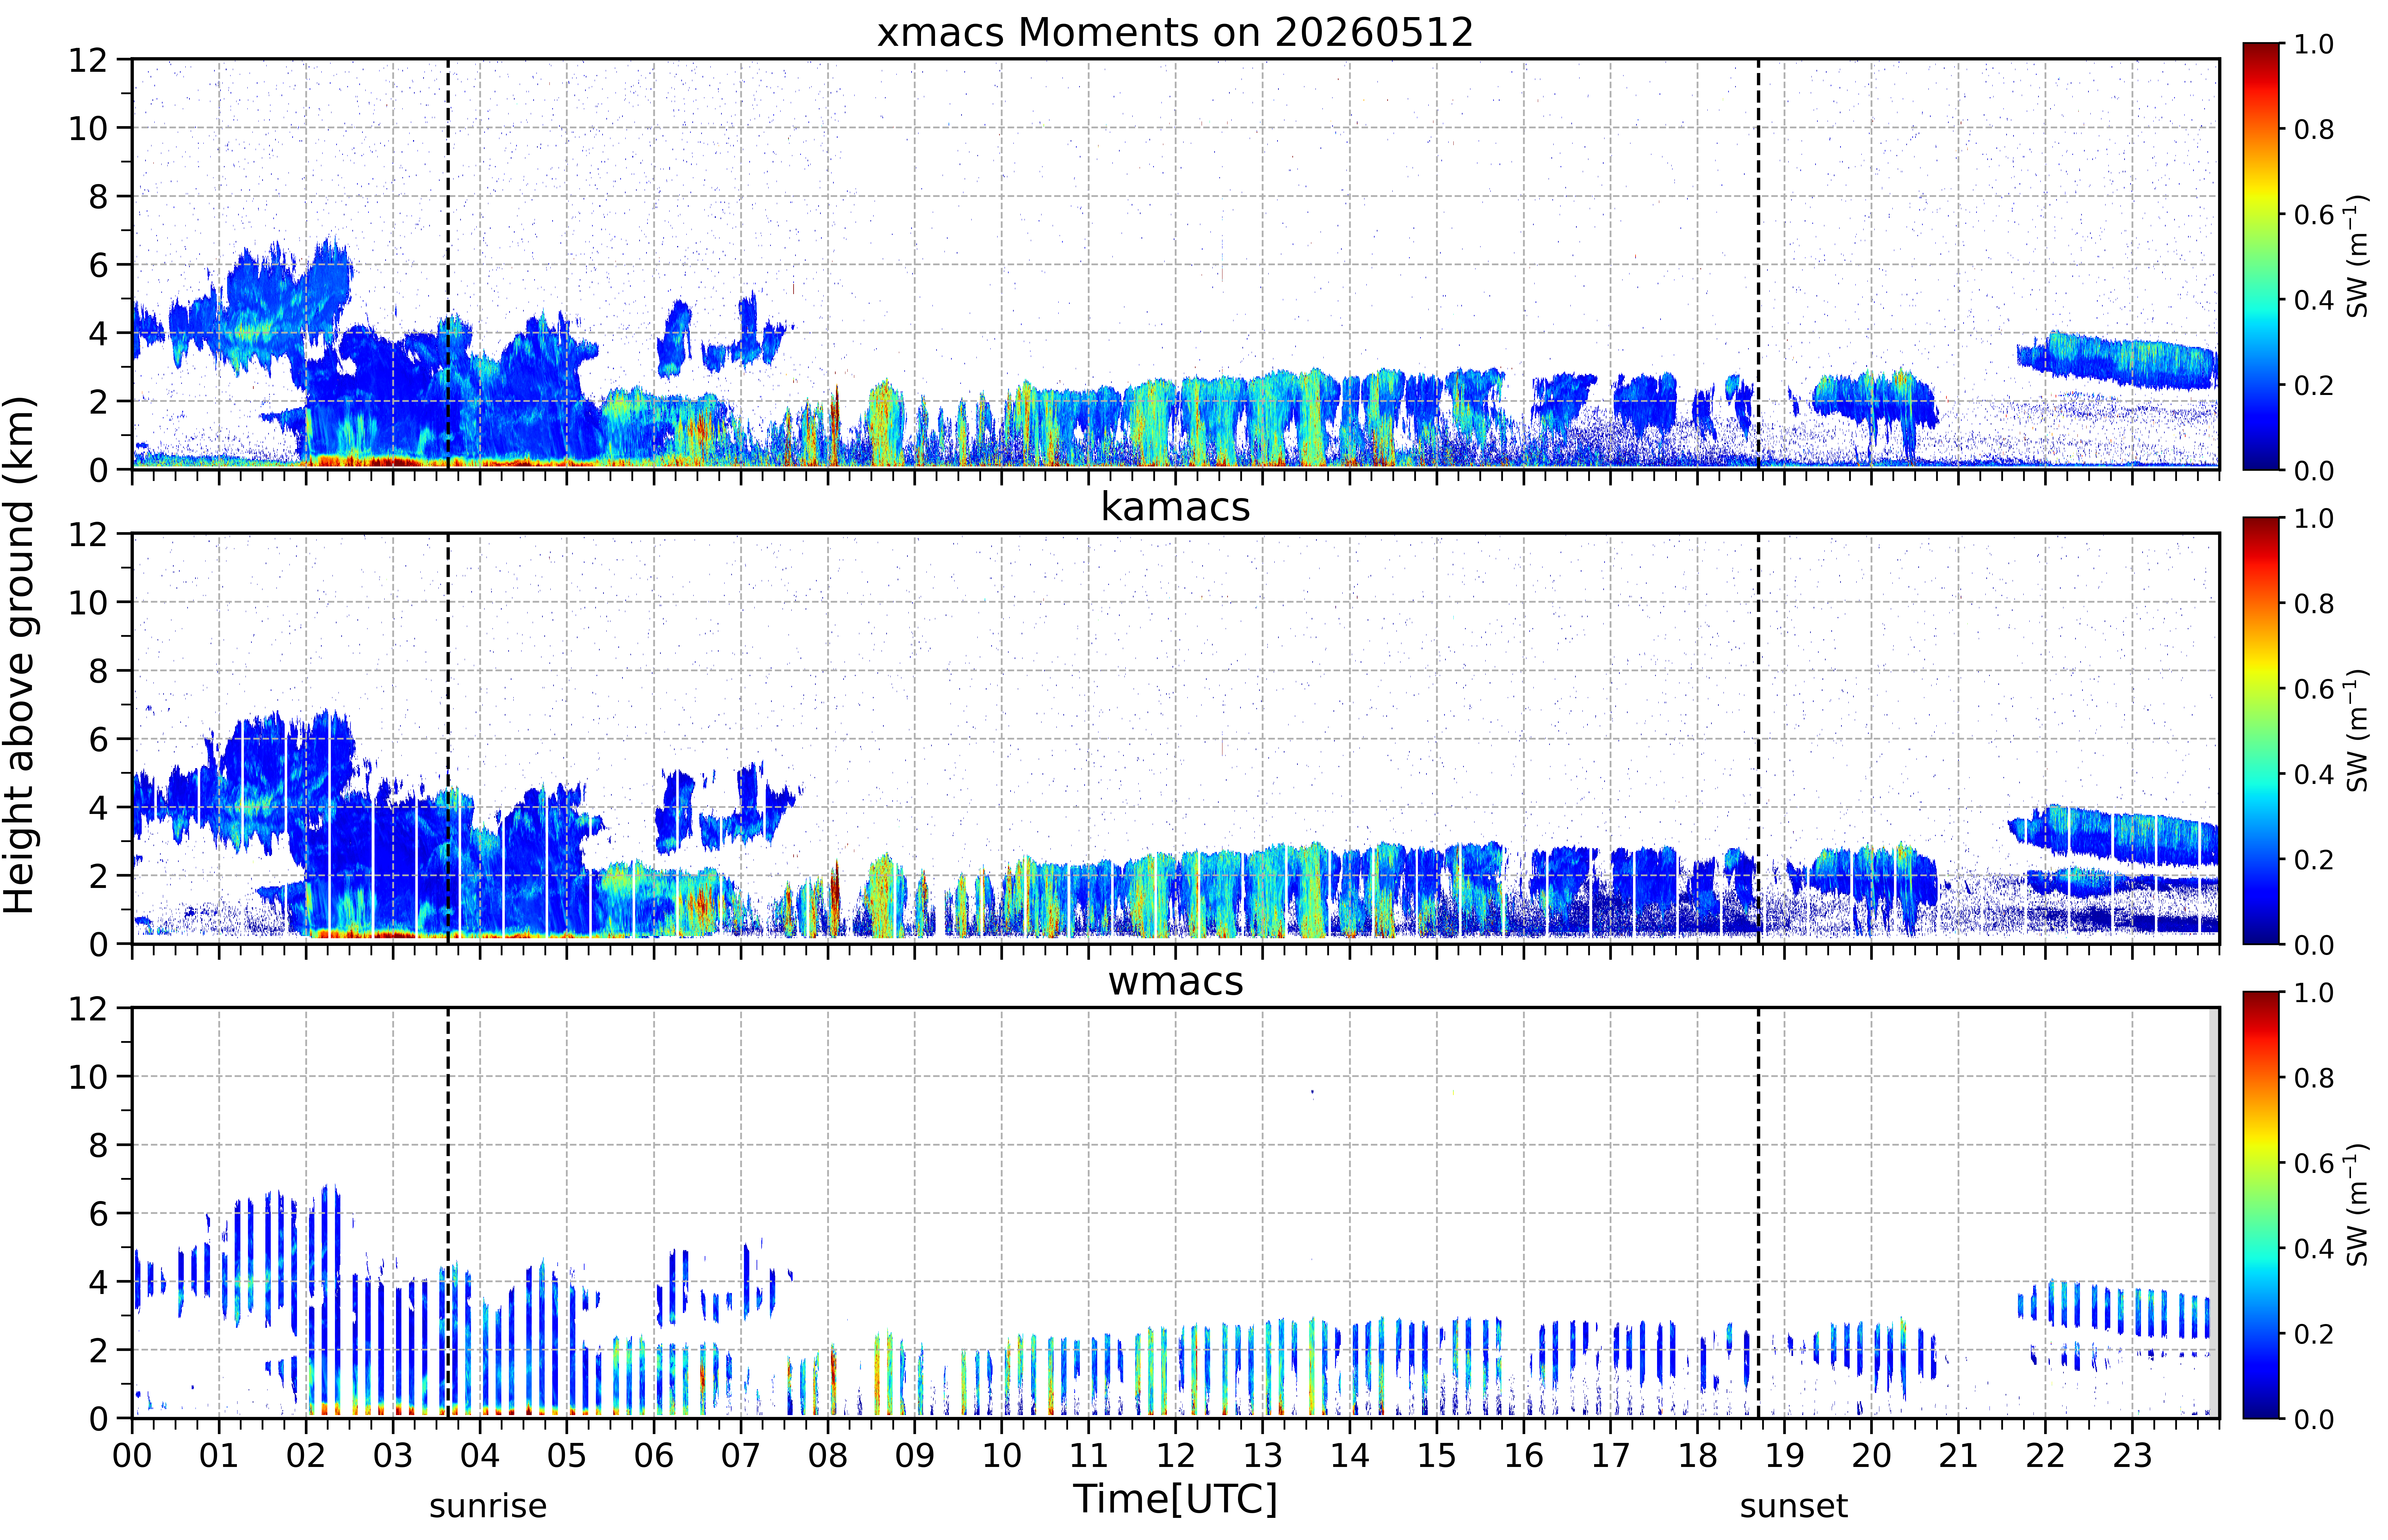Click the 'sunrise' label below the axis
This screenshot has height=1540, width=2388.
tap(488, 1506)
